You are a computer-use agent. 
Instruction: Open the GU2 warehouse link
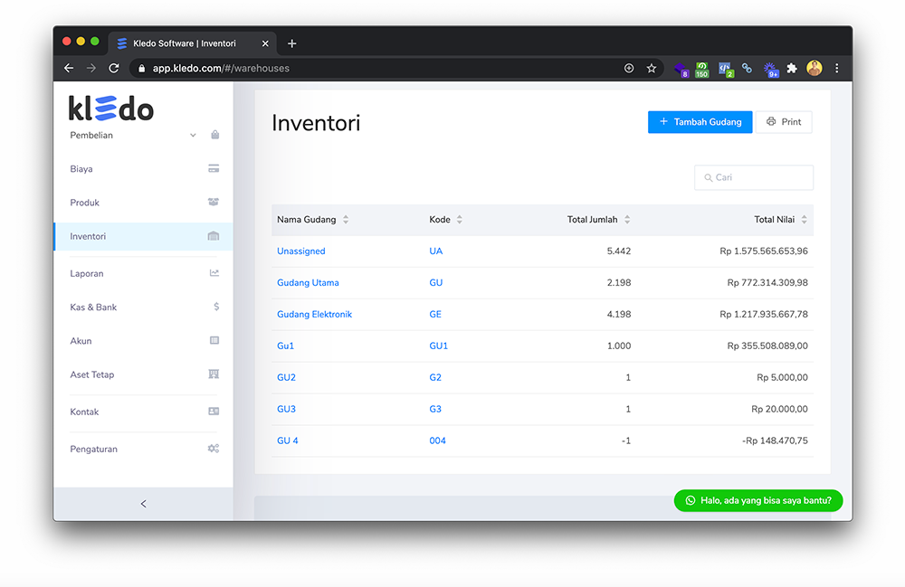click(x=286, y=378)
